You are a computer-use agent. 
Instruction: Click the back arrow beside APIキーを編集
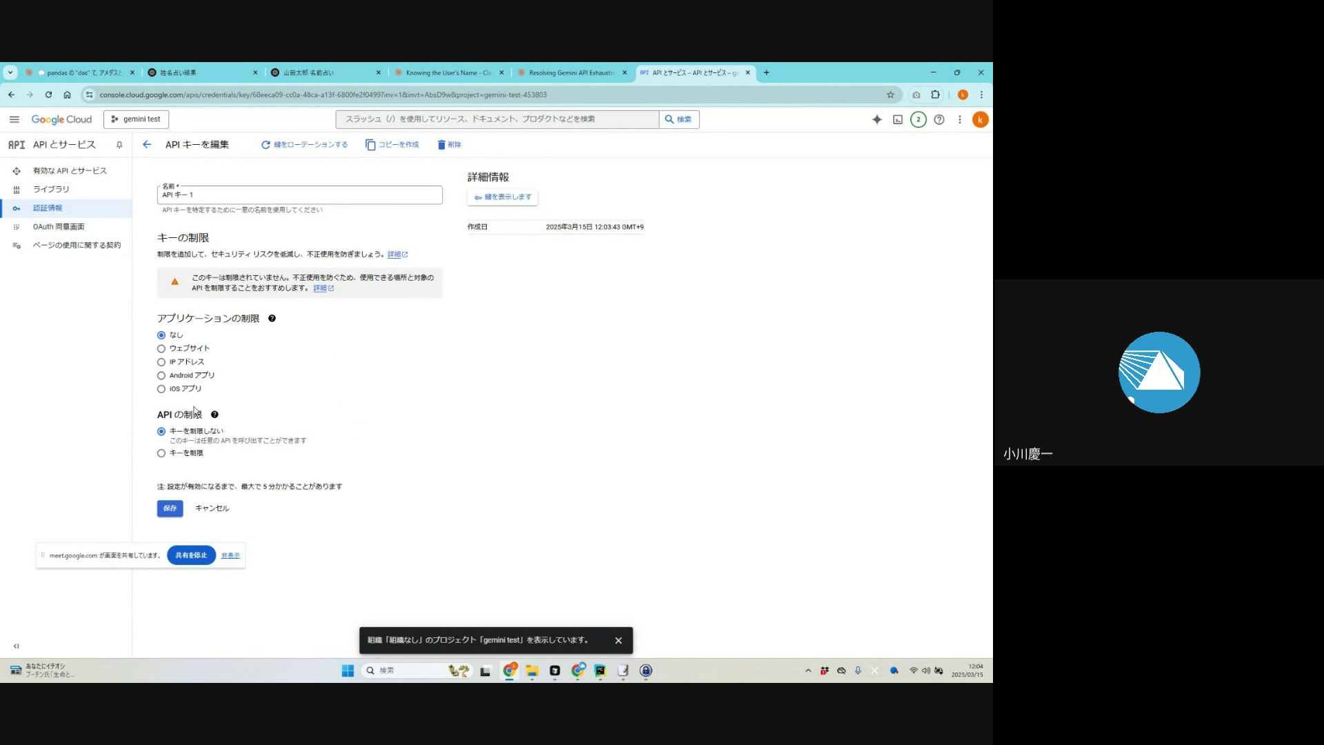147,144
